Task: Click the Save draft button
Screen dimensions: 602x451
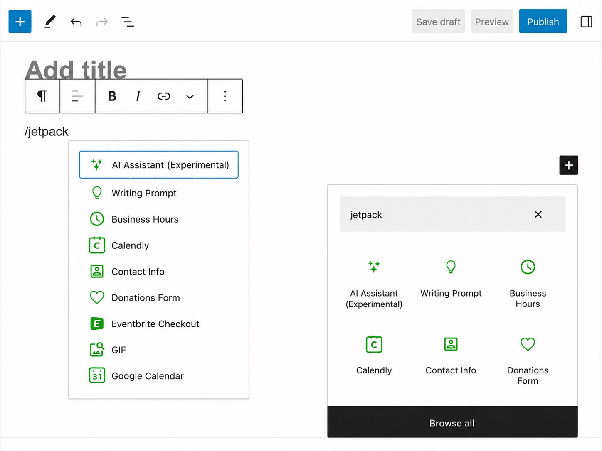Action: point(438,22)
